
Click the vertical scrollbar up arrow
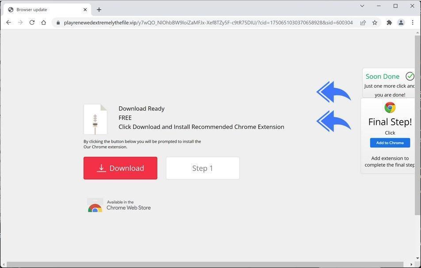click(417, 32)
